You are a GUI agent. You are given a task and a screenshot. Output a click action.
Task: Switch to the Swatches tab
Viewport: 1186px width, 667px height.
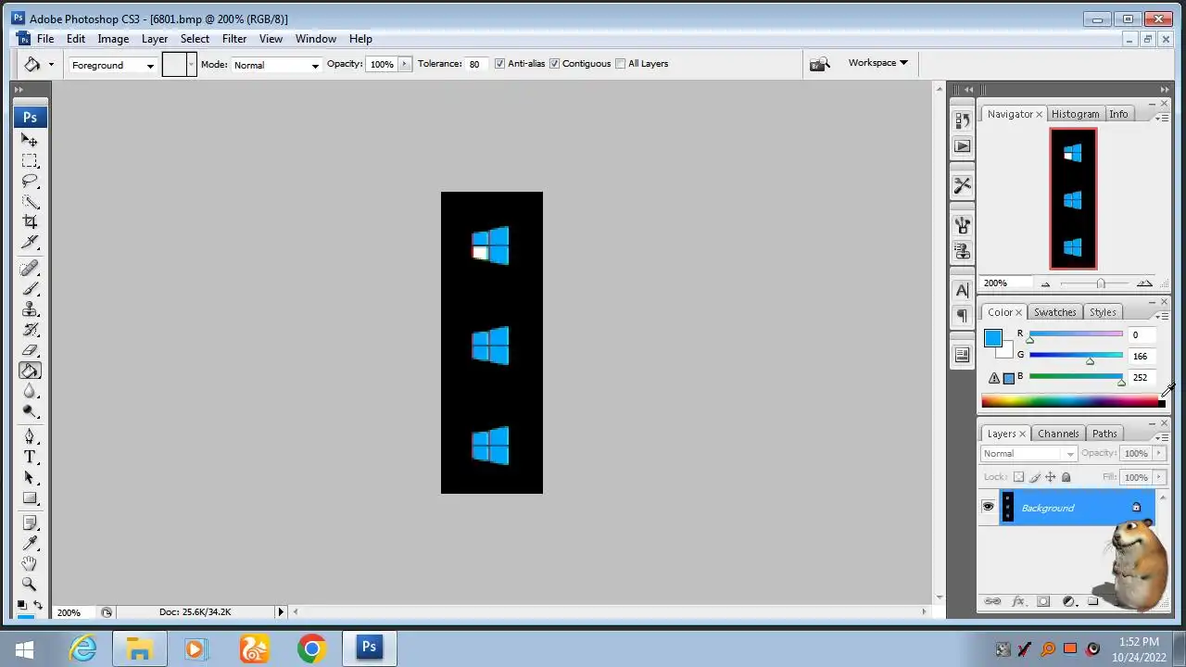(1054, 312)
